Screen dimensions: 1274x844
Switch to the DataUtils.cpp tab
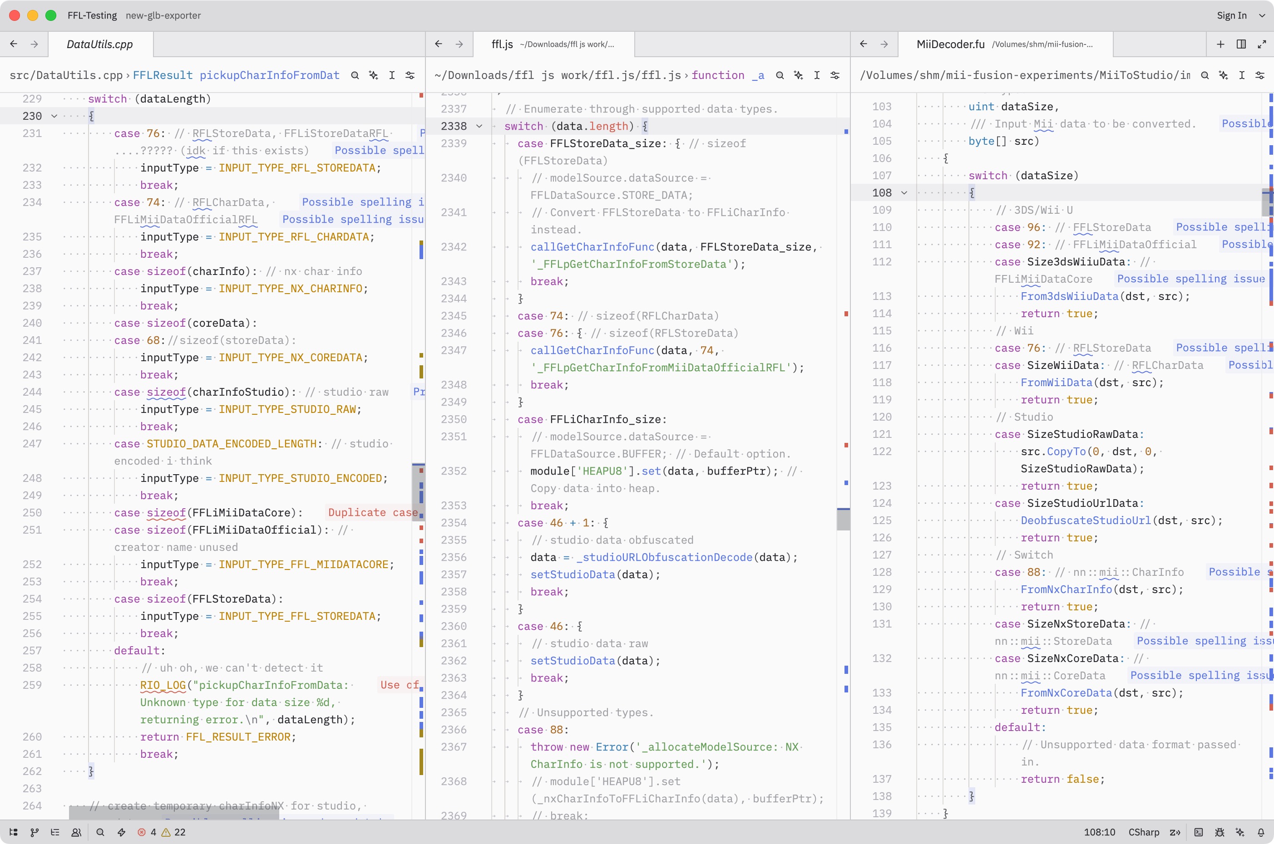[x=99, y=44]
